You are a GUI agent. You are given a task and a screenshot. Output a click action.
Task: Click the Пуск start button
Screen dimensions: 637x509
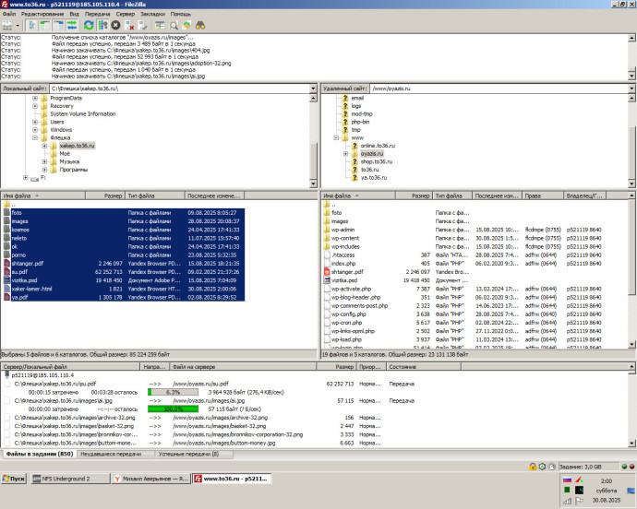[14, 479]
